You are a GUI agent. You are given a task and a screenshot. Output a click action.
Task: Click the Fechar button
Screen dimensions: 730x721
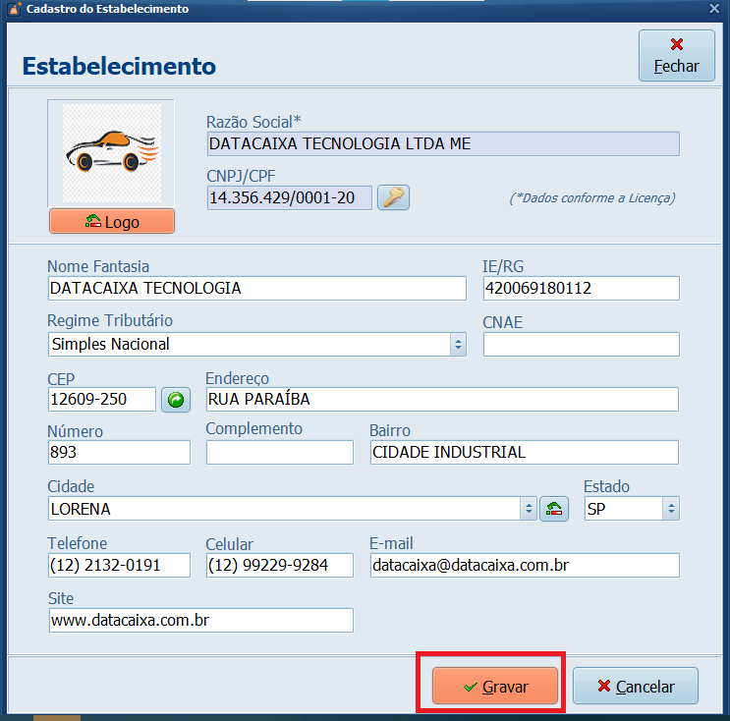677,56
